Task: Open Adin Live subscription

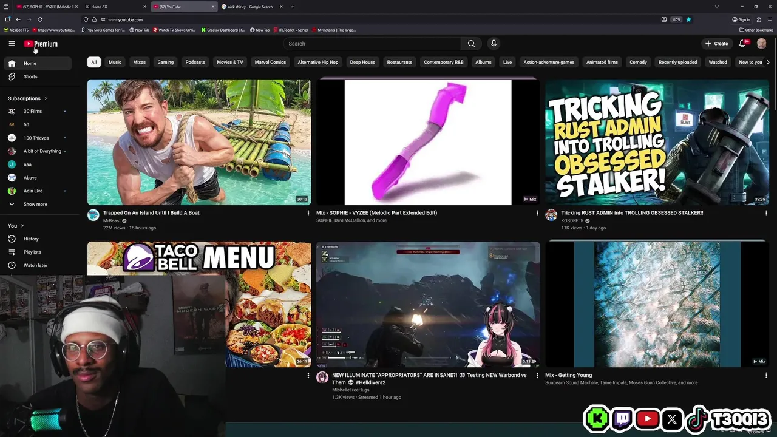Action: (38, 191)
